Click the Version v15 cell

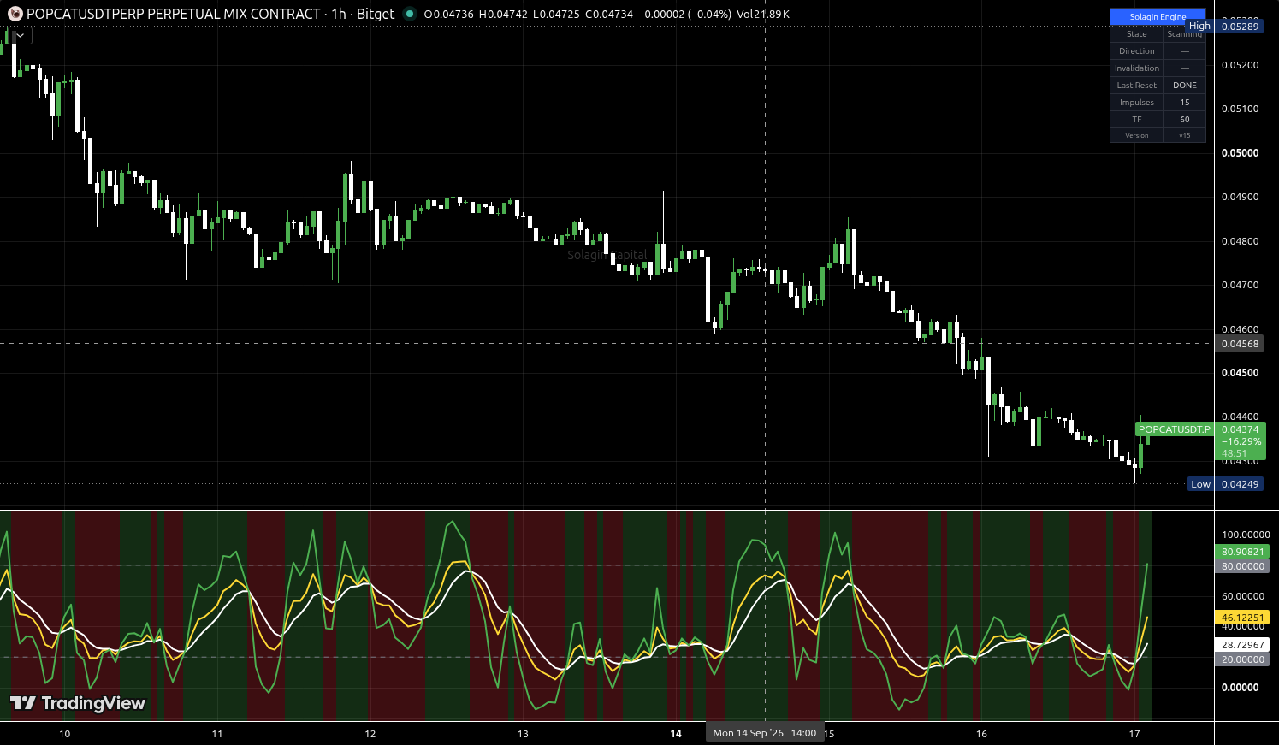tap(1185, 135)
